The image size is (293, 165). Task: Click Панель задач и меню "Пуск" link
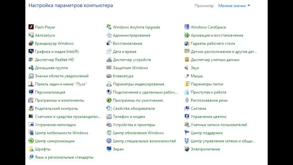point(61,84)
